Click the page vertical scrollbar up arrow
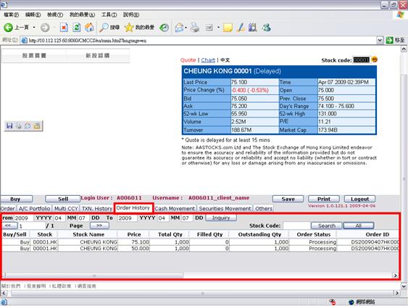Image resolution: width=408 pixels, height=306 pixels. point(404,49)
